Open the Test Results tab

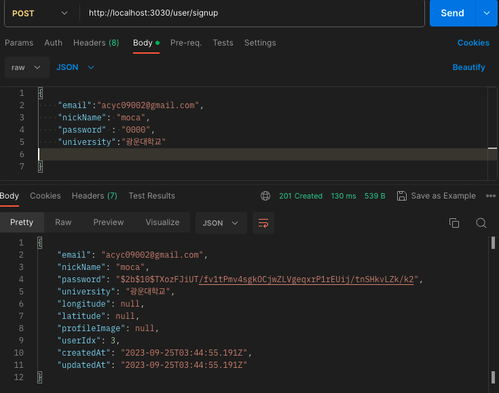click(x=152, y=196)
